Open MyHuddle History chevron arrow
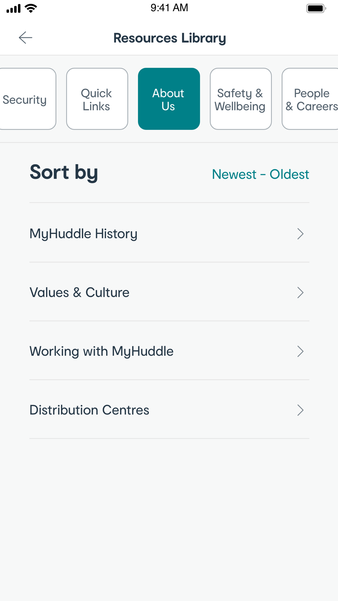 300,234
